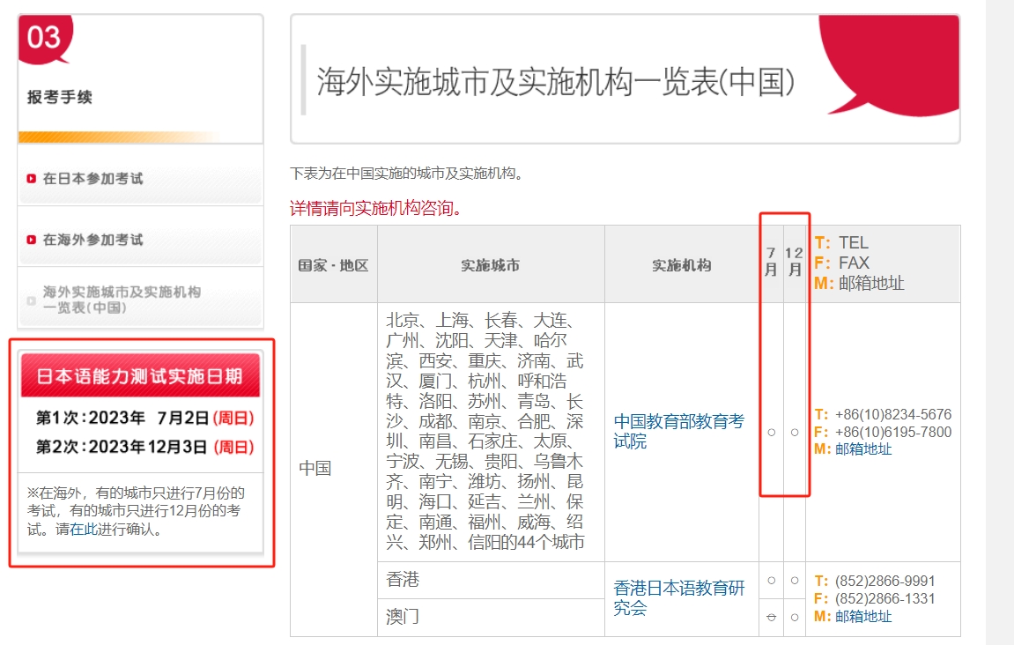Open 邮箱地址 link for 中国教育部教育考试院
The image size is (1014, 645).
[863, 449]
